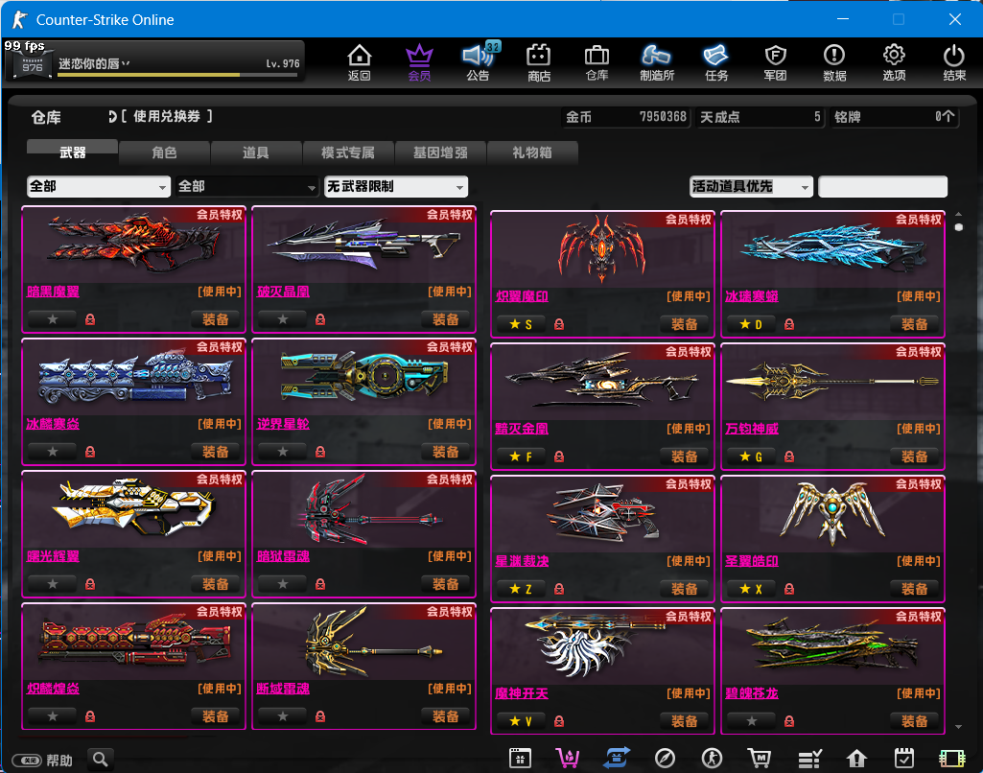Image resolution: width=983 pixels, height=773 pixels.
Task: Open the 仓库 warehouse briefcase icon
Action: [x=597, y=62]
